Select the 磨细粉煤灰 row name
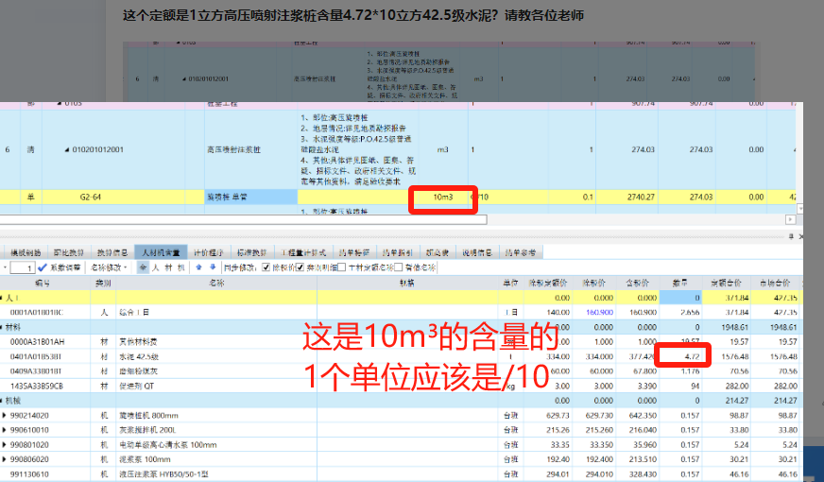The width and height of the screenshot is (824, 482). (x=138, y=371)
